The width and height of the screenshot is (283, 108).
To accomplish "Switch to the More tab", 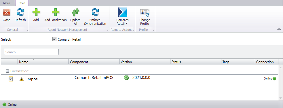I will [x=7, y=3].
